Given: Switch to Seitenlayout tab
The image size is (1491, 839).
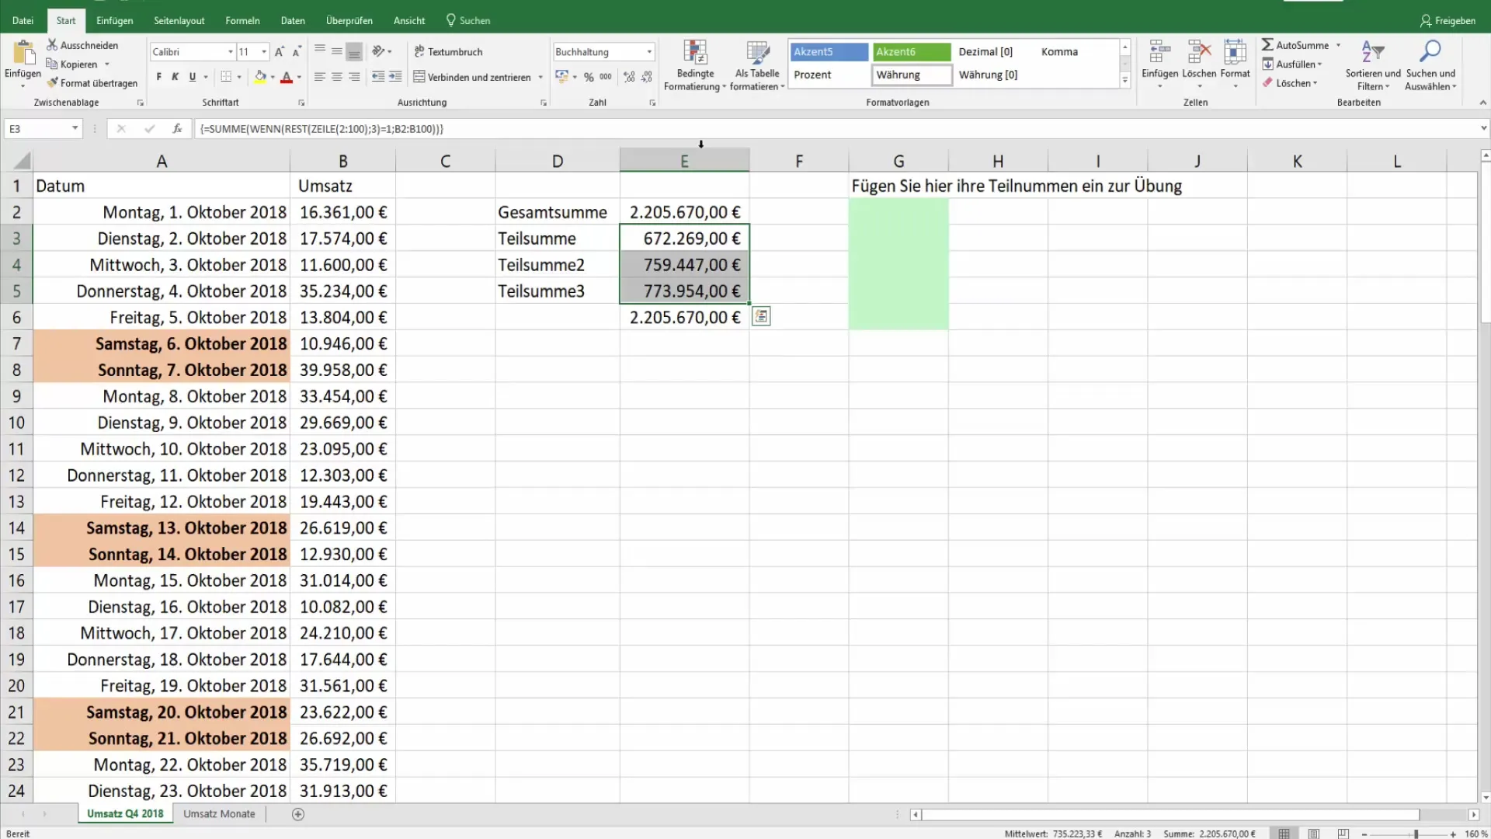Looking at the screenshot, I should (x=179, y=20).
